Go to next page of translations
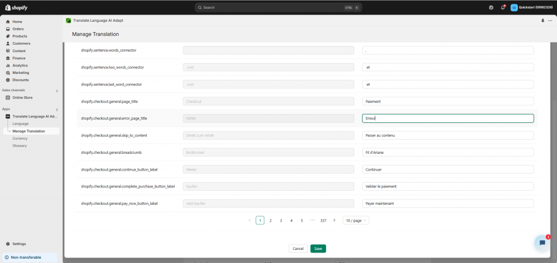This screenshot has height=263, width=557. tap(334, 220)
